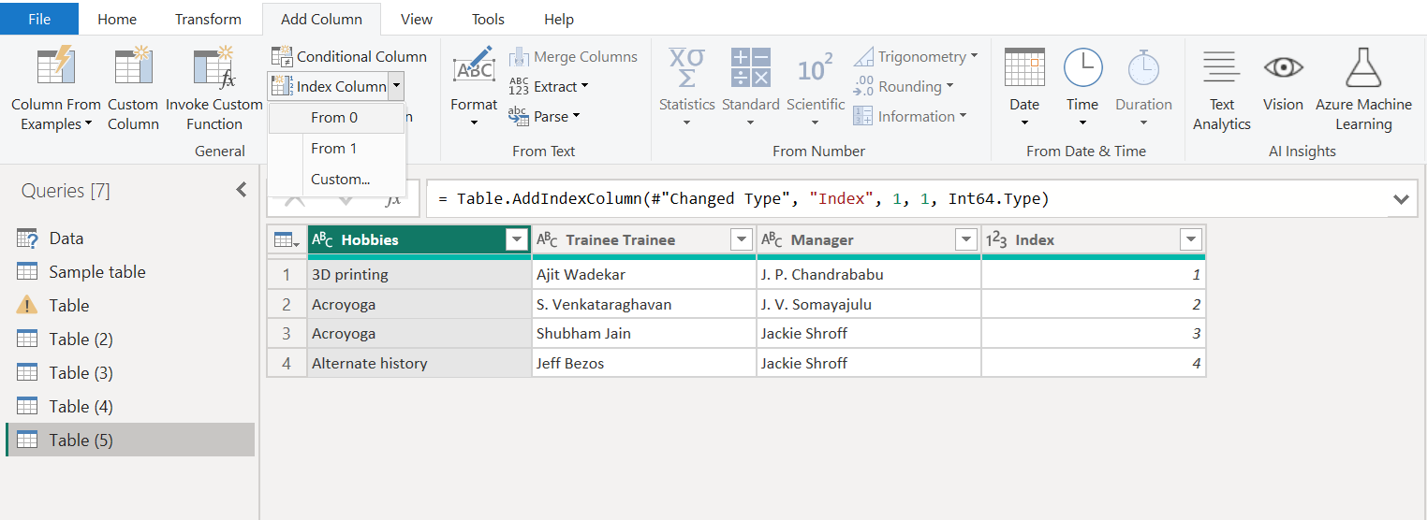The width and height of the screenshot is (1427, 520).
Task: Switch to the Home tab
Action: click(x=117, y=19)
